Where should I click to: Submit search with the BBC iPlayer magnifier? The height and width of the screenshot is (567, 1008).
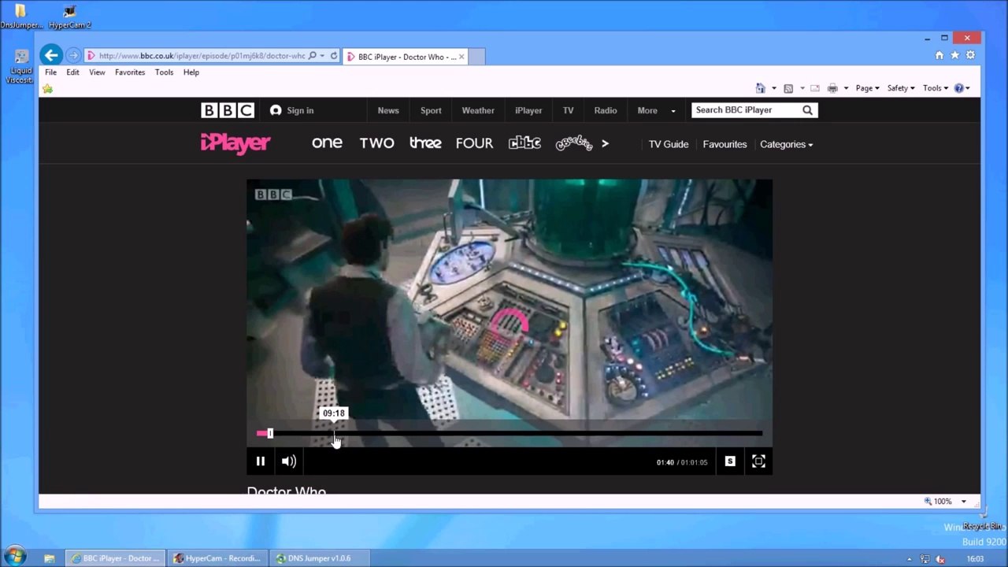pyautogui.click(x=807, y=110)
